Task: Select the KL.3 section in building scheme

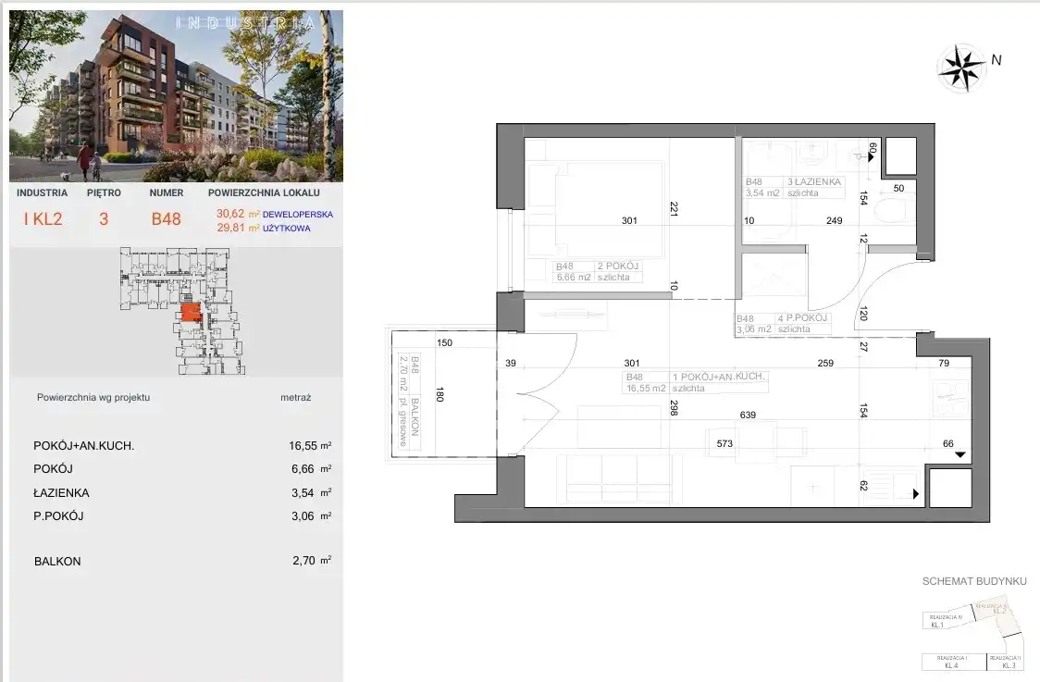Action: pyautogui.click(x=1007, y=662)
